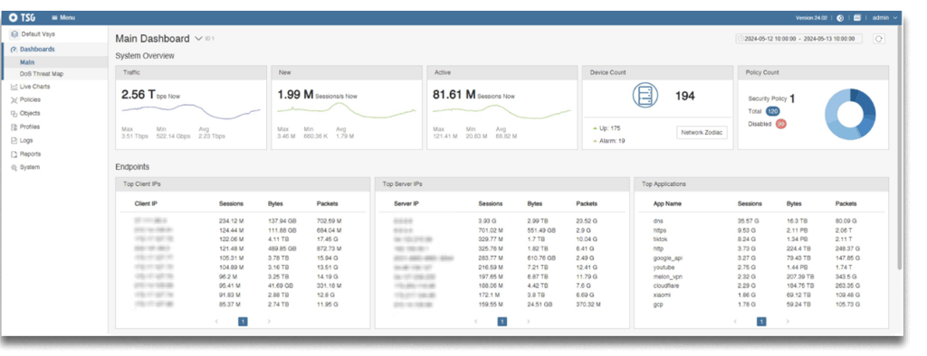Select the https application row
This screenshot has height=356, width=927.
click(x=761, y=230)
